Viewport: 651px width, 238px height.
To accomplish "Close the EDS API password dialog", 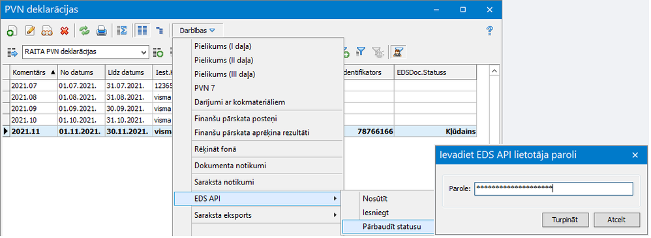I will 635,155.
